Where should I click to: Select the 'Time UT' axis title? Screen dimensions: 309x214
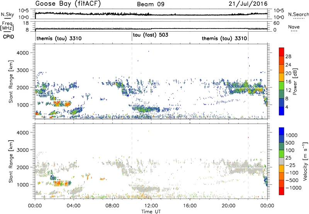click(x=151, y=212)
